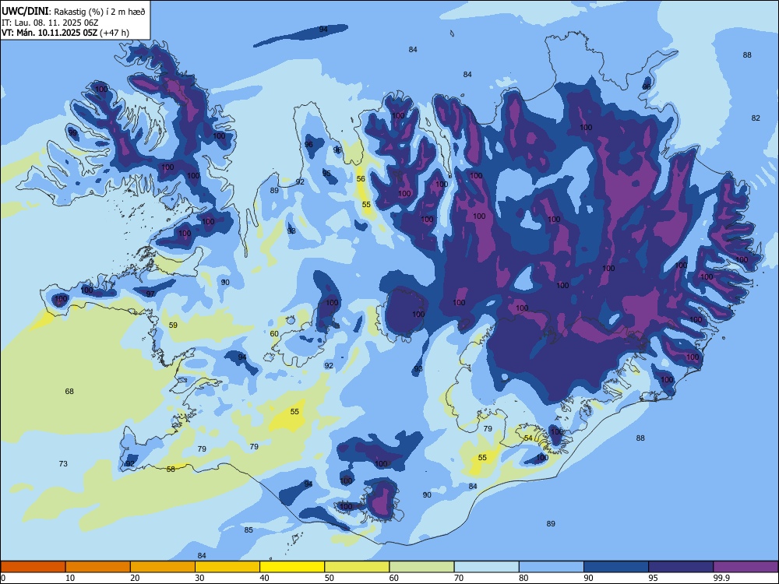The height and width of the screenshot is (584, 779).
Task: Click the legend tick label '50'
Action: pyautogui.click(x=329, y=578)
